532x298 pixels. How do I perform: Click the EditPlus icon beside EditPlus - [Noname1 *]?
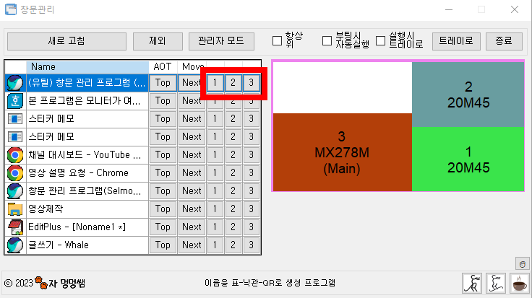15,227
